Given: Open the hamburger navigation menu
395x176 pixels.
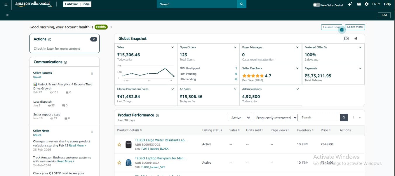Looking at the screenshot, I should (6, 4).
